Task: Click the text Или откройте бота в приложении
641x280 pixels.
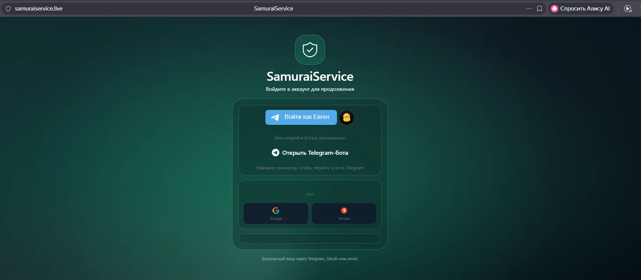Action: [310, 138]
